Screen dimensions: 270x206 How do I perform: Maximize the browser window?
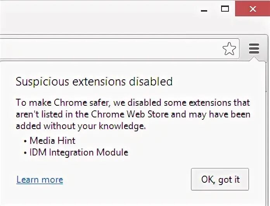pyautogui.click(x=225, y=9)
